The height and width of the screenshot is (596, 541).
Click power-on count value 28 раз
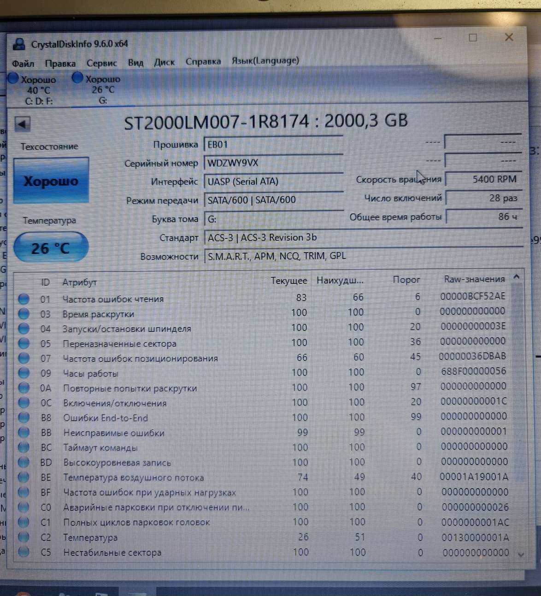(x=483, y=198)
